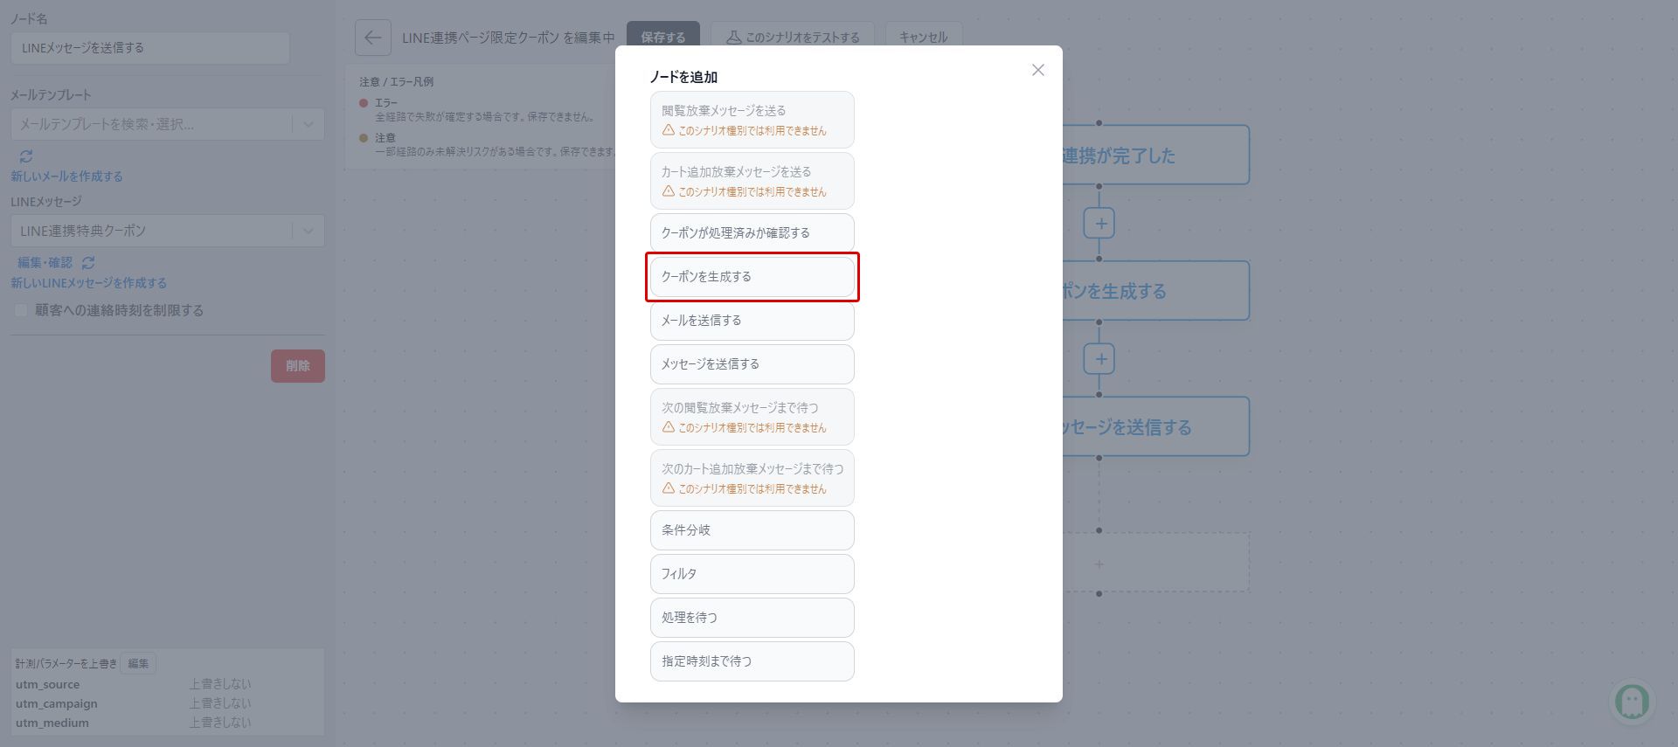Click plus icon below ポンを生成する node
This screenshot has width=1678, height=747.
pyautogui.click(x=1099, y=359)
